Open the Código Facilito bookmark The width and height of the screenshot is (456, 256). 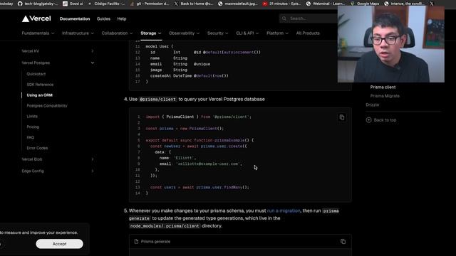pyautogui.click(x=106, y=4)
